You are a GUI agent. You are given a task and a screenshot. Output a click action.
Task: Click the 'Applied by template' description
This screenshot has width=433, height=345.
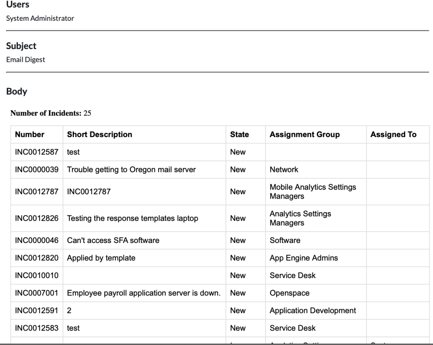(101, 258)
